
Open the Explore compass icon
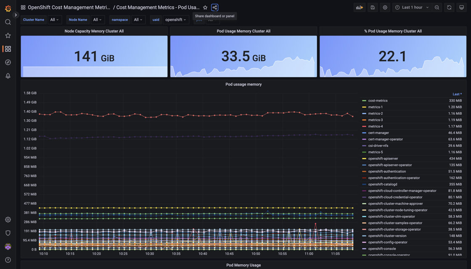pos(8,63)
